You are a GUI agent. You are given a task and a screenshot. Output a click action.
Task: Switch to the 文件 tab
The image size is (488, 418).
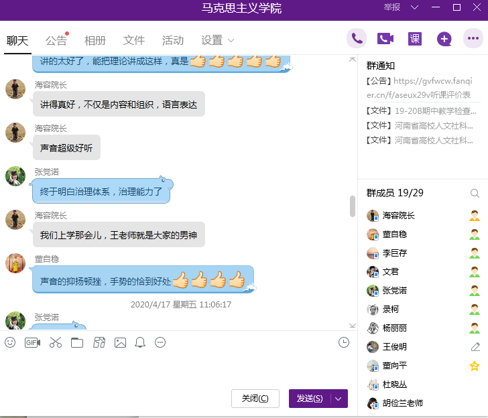click(x=134, y=40)
